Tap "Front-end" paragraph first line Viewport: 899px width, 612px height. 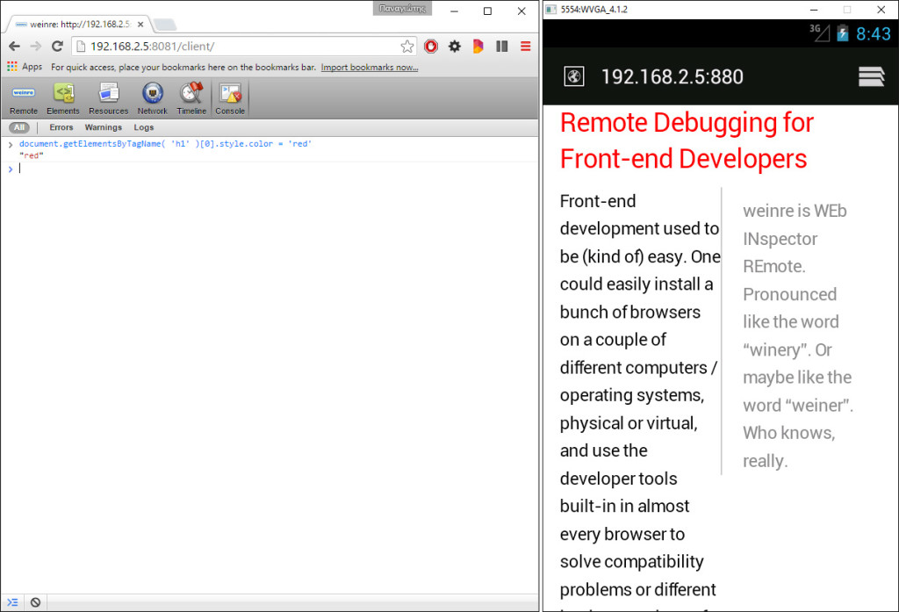[x=597, y=201]
